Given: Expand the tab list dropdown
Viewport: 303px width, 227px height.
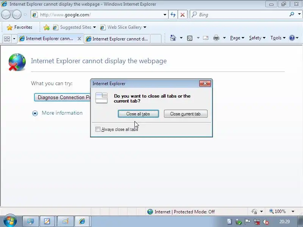Looking at the screenshot, I should [x=14, y=39].
